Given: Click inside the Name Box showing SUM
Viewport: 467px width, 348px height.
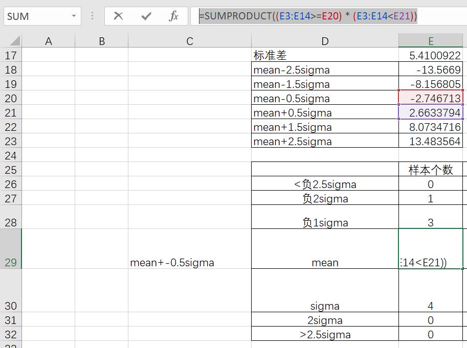Looking at the screenshot, I should pos(37,16).
